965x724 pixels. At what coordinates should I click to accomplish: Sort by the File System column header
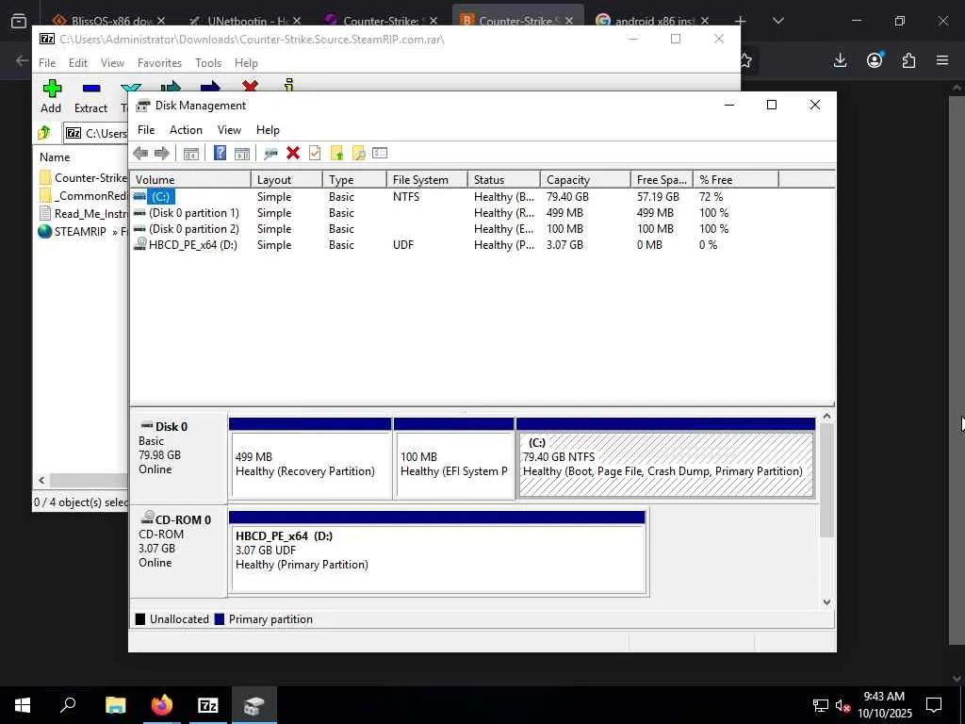(427, 180)
